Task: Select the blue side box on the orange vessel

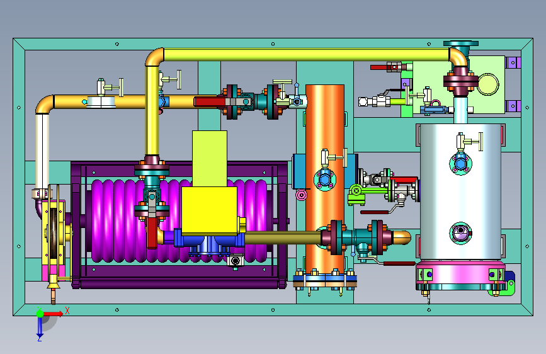Action: click(x=299, y=171)
